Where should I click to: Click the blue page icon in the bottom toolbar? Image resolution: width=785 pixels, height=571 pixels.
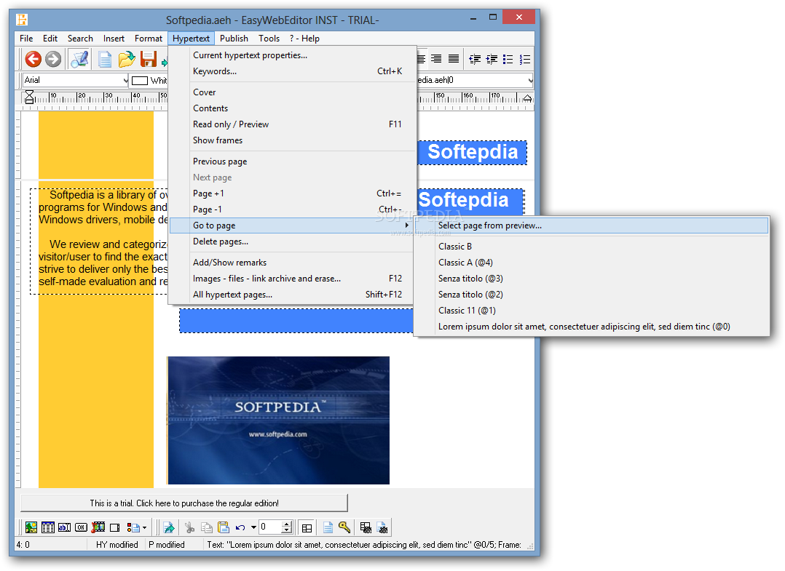[x=328, y=527]
